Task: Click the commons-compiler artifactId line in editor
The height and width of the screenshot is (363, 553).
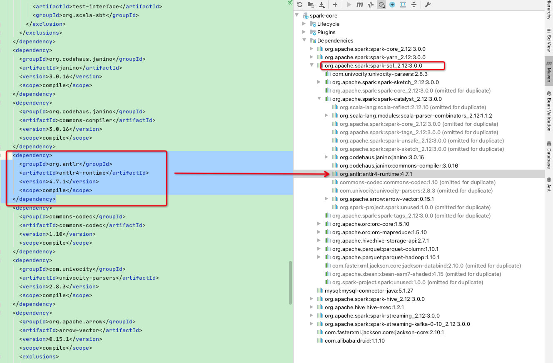Action: (x=87, y=120)
